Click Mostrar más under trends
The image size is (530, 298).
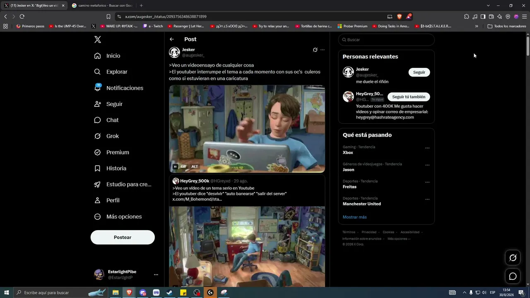(354, 217)
